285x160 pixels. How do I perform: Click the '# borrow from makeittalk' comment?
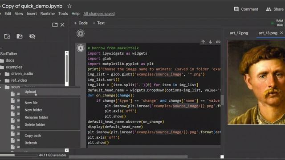[x=113, y=48]
